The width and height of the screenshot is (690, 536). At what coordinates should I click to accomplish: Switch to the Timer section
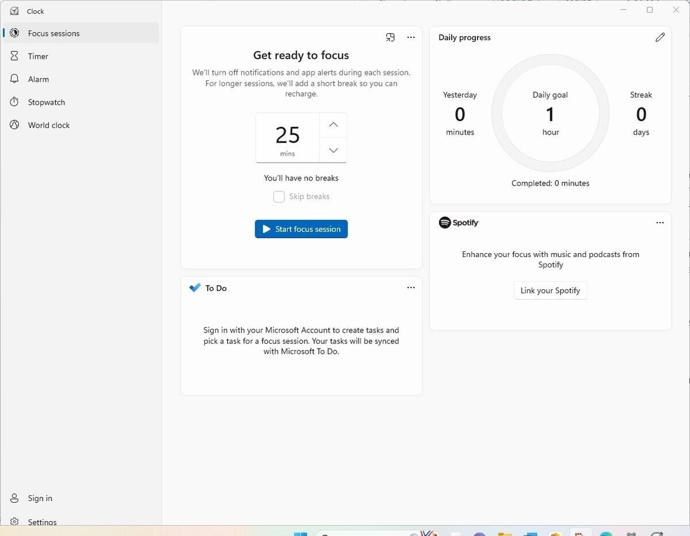[x=81, y=56]
